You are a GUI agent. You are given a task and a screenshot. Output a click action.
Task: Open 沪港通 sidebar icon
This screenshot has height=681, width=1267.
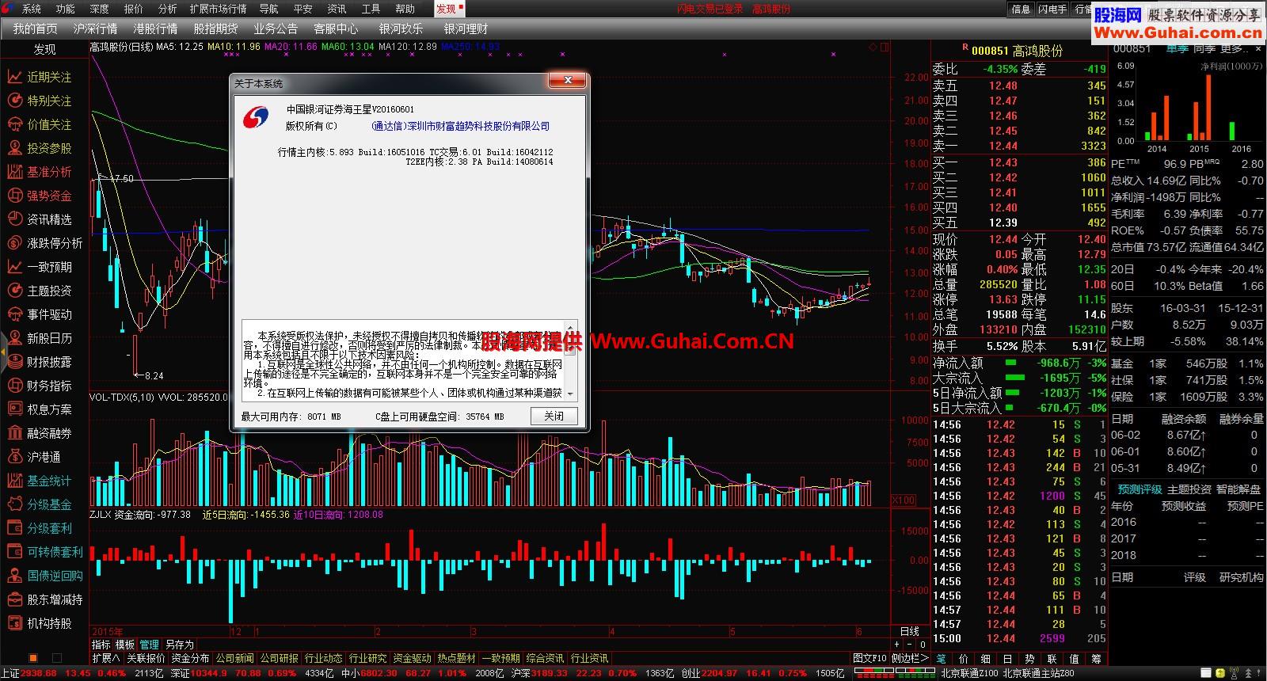tap(14, 457)
